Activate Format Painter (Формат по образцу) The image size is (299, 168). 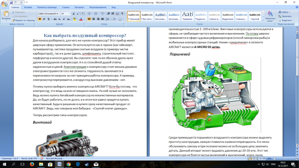tap(23, 20)
